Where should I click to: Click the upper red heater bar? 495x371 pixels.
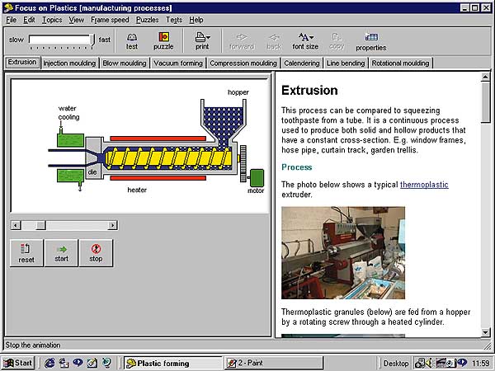pos(158,139)
